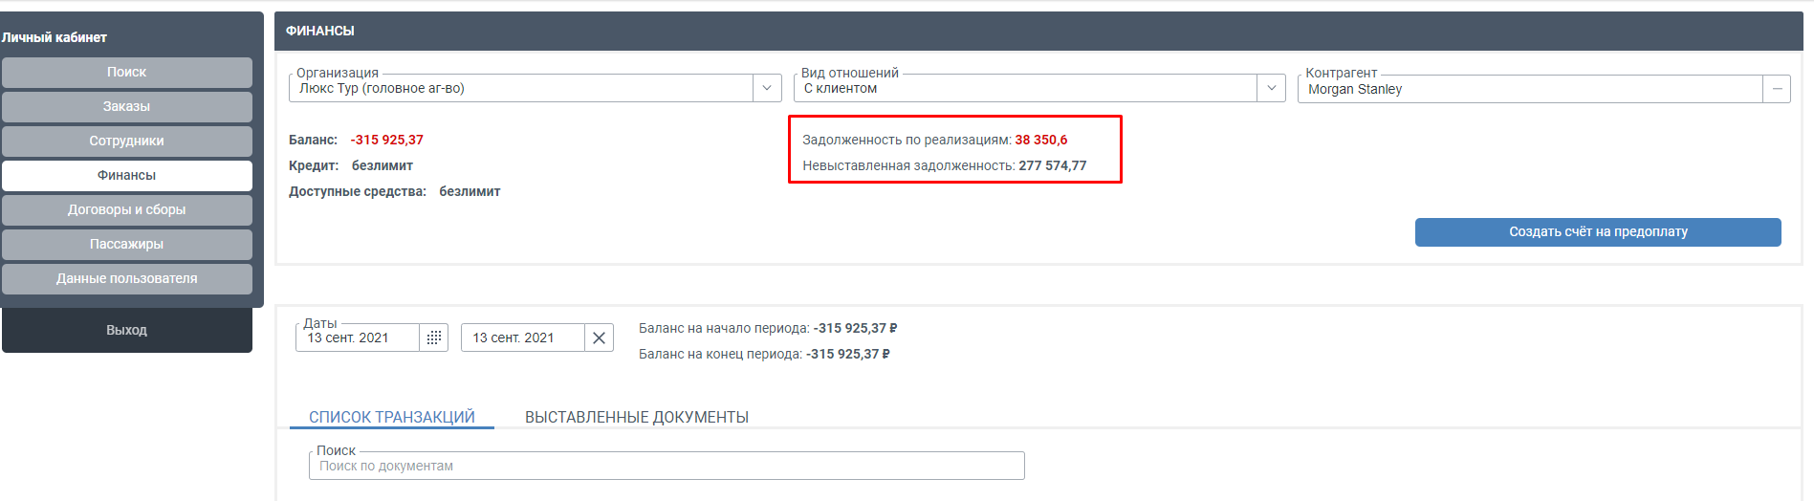Open the Контрагент Morgan Stanley combo box

[x=1530, y=89]
